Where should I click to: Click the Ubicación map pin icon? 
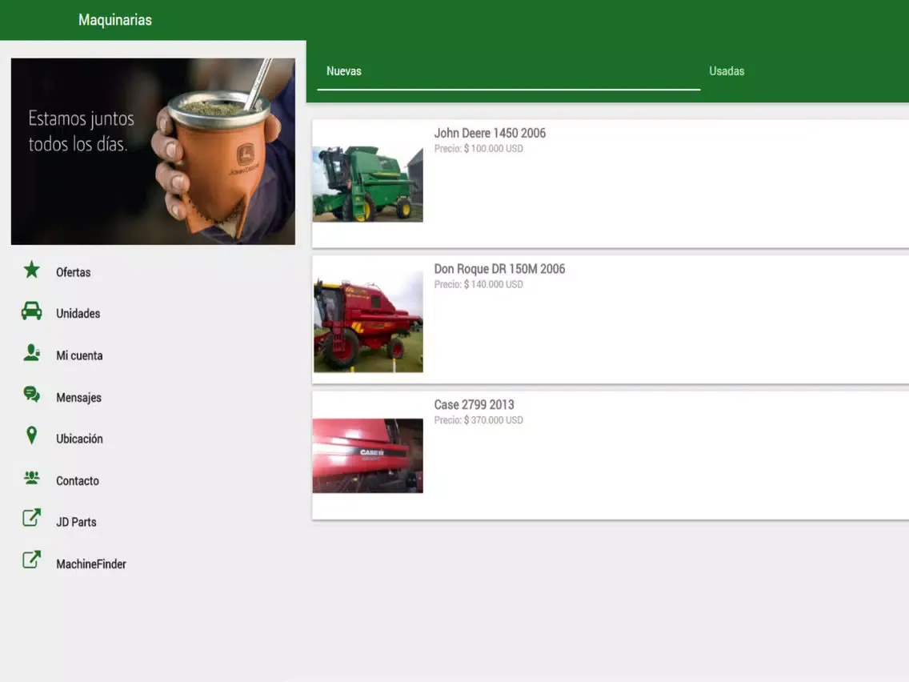(32, 436)
